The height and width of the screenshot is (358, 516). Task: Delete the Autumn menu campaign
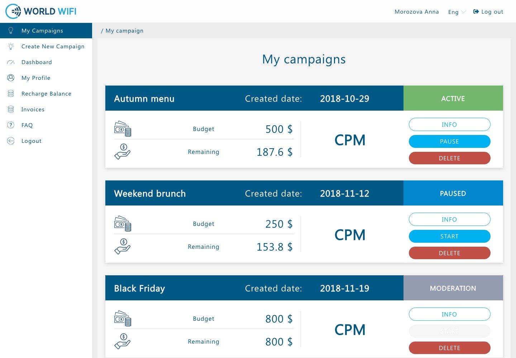pos(449,158)
